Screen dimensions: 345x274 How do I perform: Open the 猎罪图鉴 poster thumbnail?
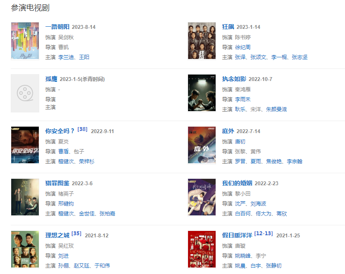(x=25, y=197)
